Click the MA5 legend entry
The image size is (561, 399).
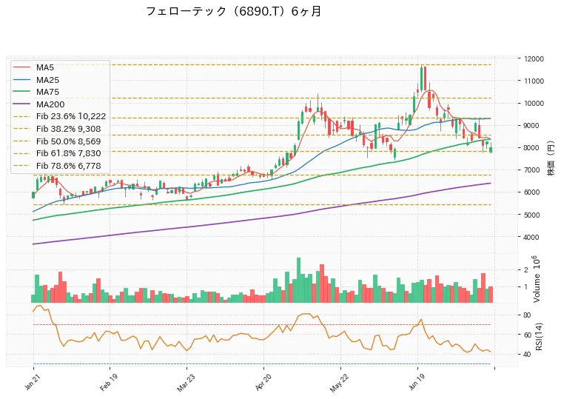pos(44,67)
